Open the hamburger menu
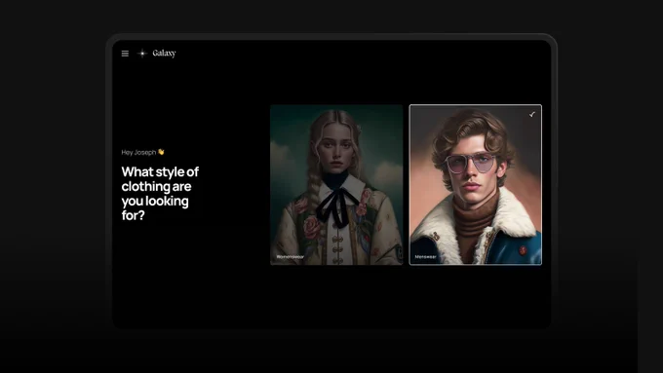The image size is (663, 373). click(x=125, y=54)
